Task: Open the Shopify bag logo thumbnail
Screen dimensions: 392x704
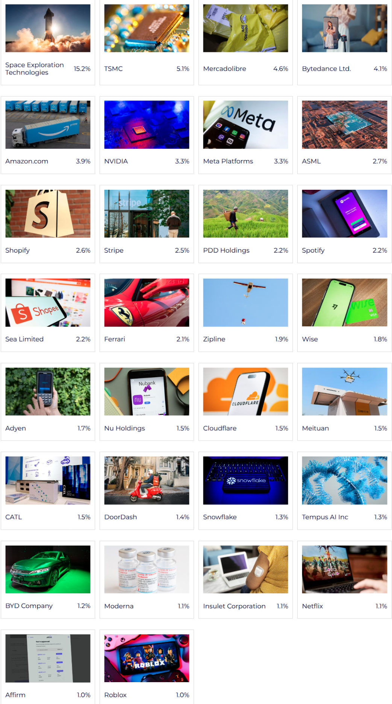Action: 48,213
